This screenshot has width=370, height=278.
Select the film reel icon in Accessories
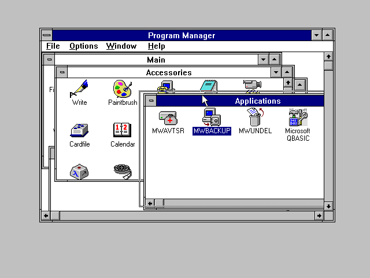[x=123, y=171]
